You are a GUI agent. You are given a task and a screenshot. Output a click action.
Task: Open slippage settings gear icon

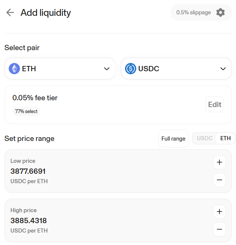coord(221,12)
